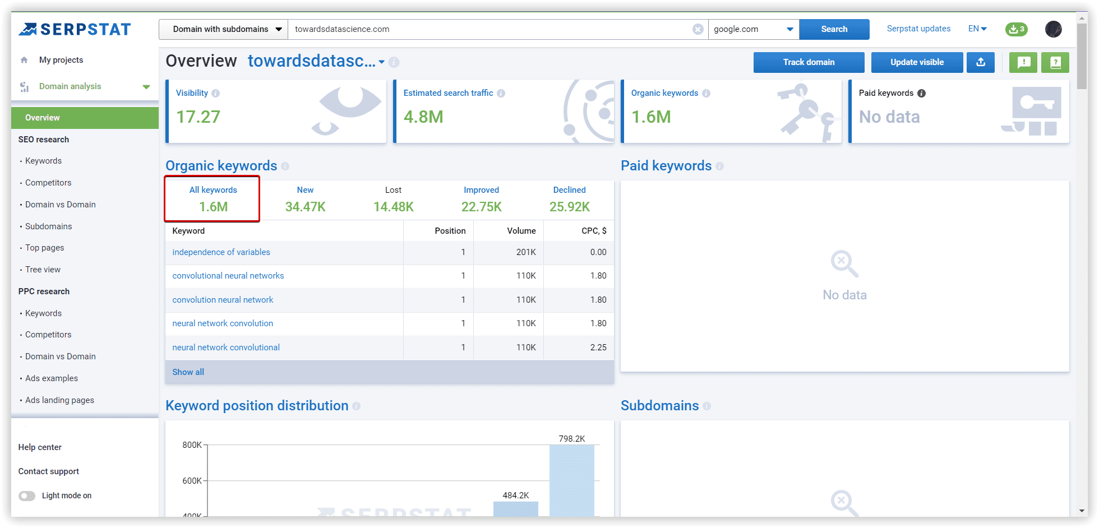Click the downloads counter icon
This screenshot has width=1099, height=528.
click(x=1016, y=29)
